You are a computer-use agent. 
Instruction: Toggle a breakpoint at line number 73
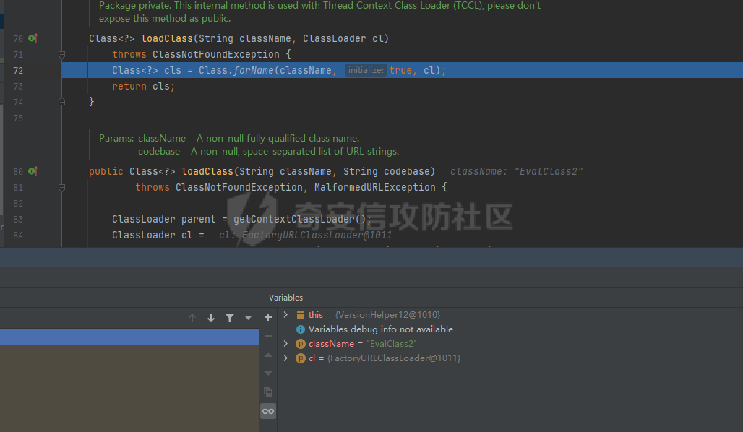pyautogui.click(x=18, y=86)
